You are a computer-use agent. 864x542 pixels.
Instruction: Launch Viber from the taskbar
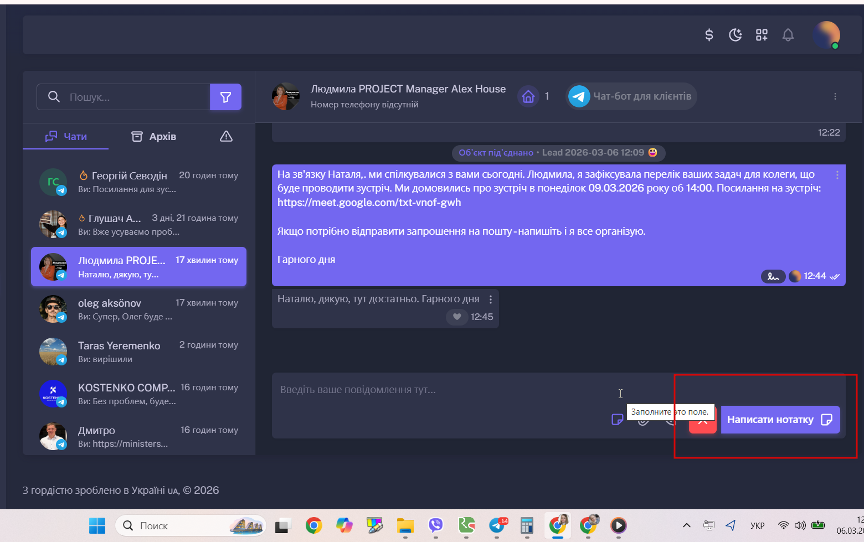pos(436,525)
